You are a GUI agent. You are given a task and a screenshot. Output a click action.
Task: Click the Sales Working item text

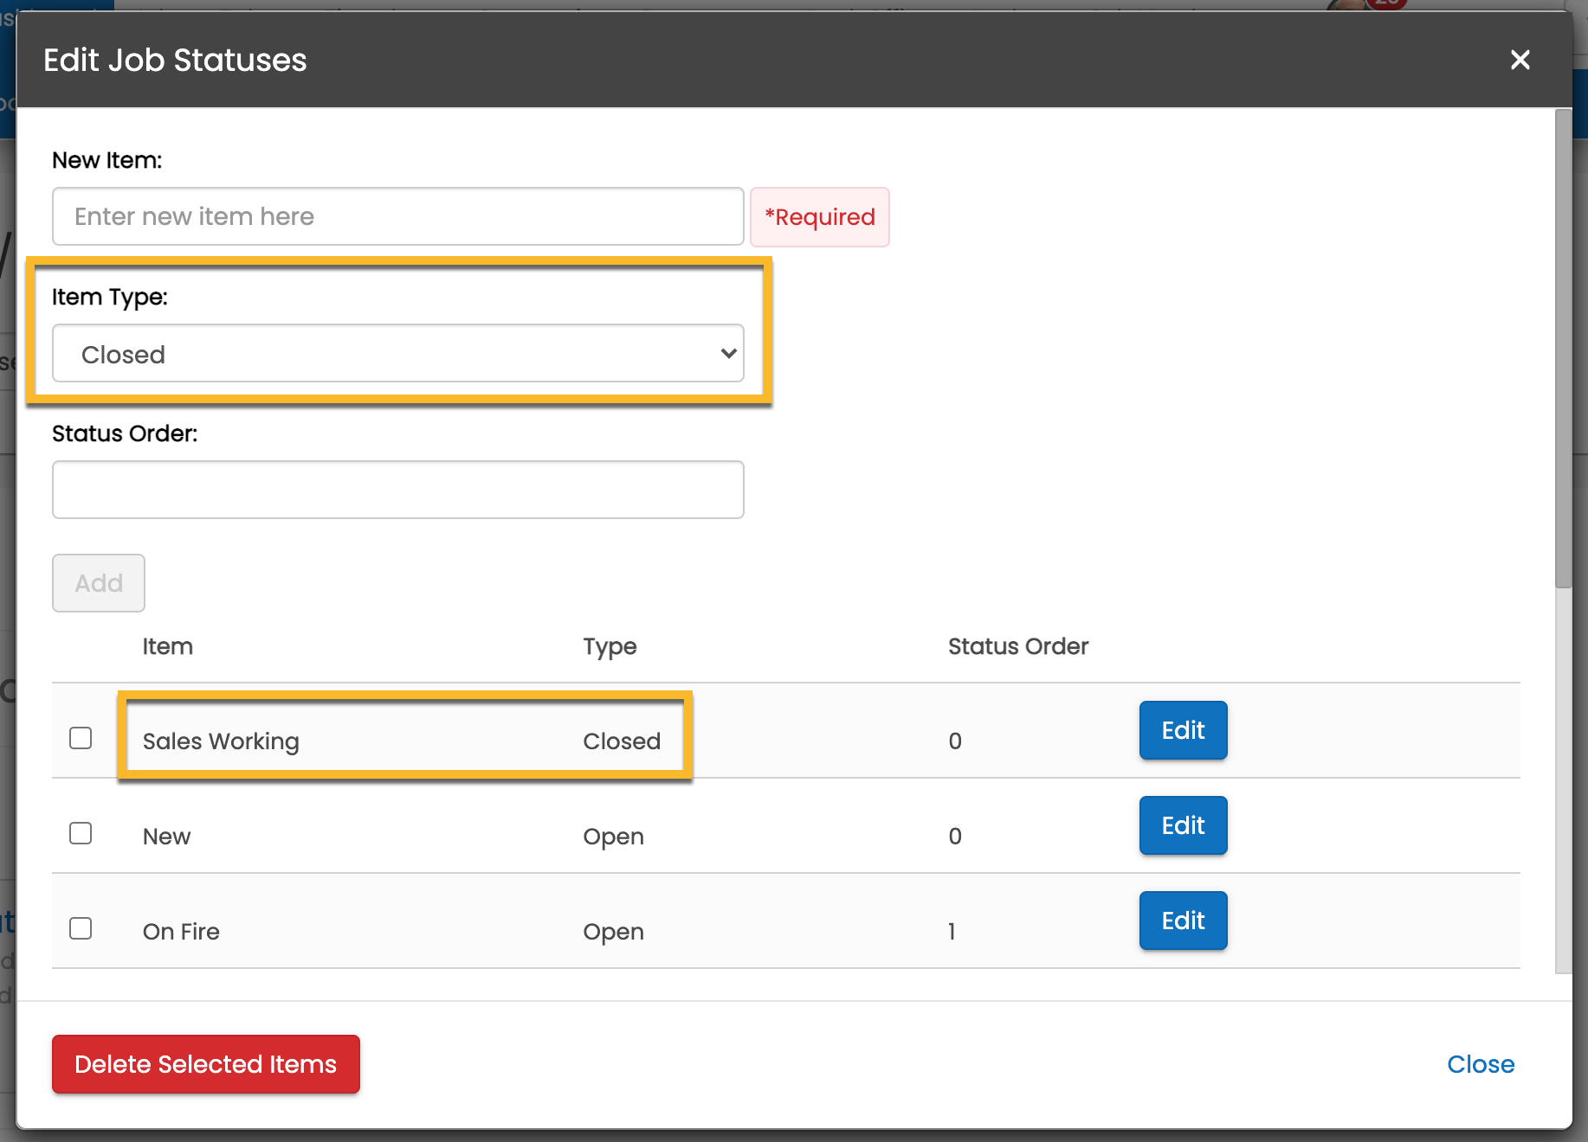point(221,741)
